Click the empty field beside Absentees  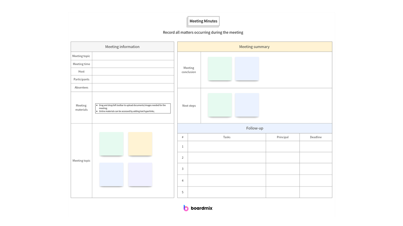[x=133, y=87]
